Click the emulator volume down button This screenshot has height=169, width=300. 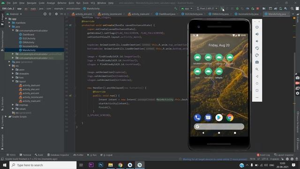tap(257, 41)
